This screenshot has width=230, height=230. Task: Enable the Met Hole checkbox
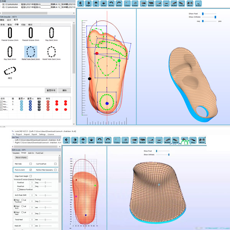(31, 164)
